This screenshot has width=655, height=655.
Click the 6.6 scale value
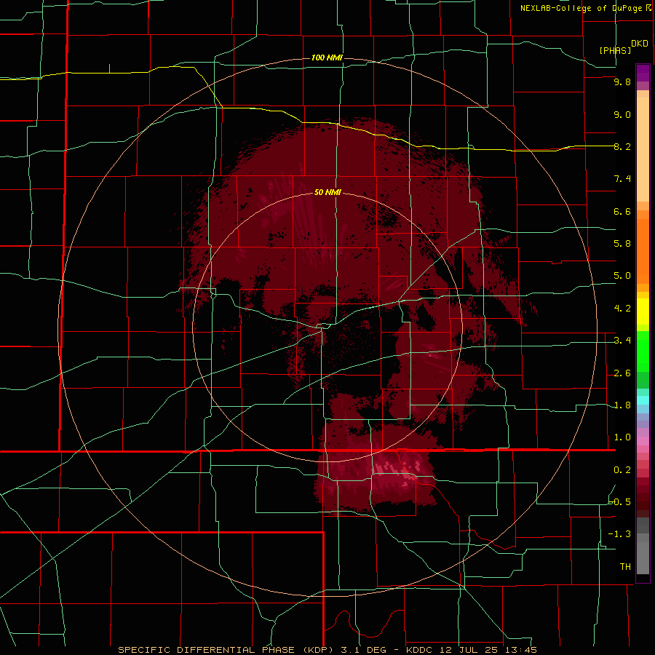622,211
